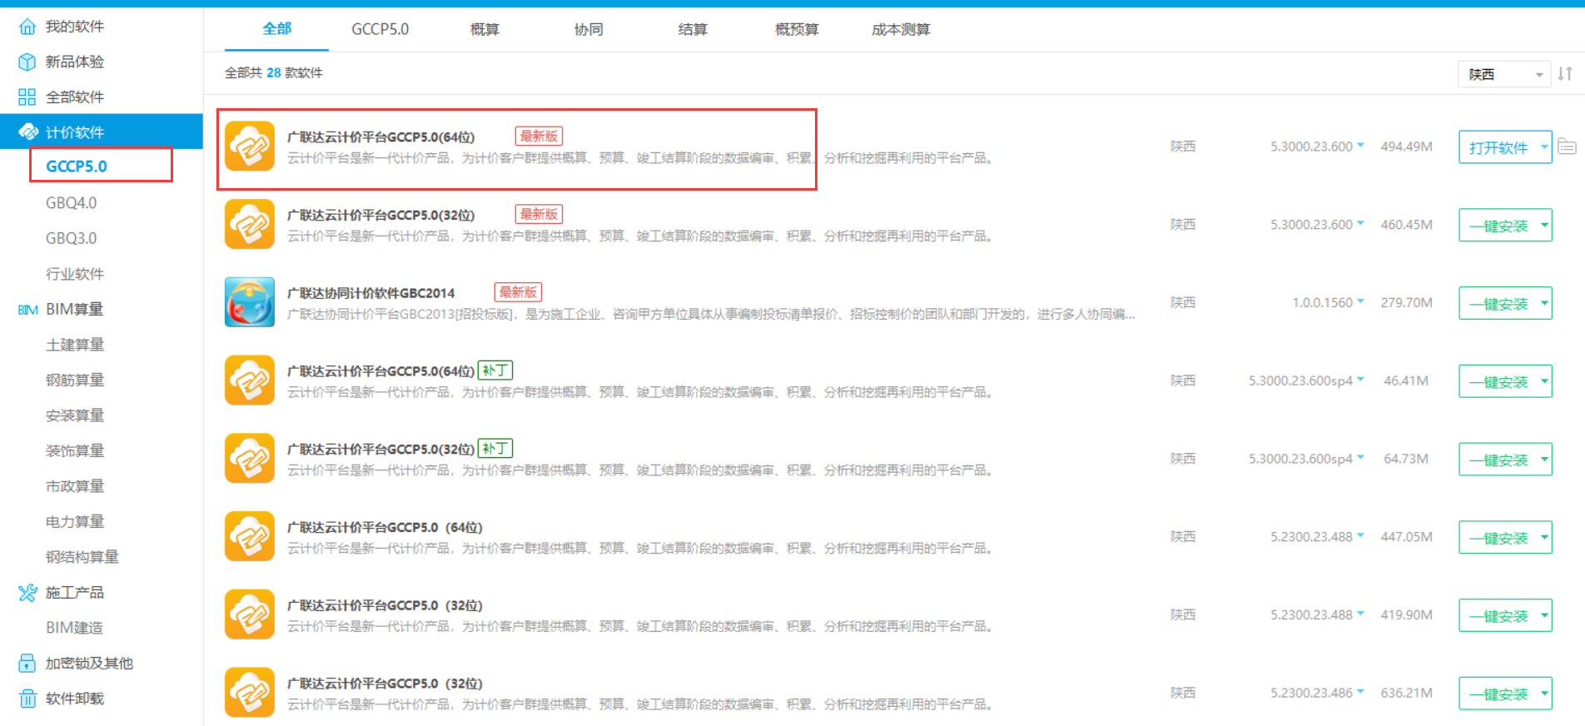
Task: Click the 最新版 badge on the GBC2014 row
Action: [x=518, y=292]
